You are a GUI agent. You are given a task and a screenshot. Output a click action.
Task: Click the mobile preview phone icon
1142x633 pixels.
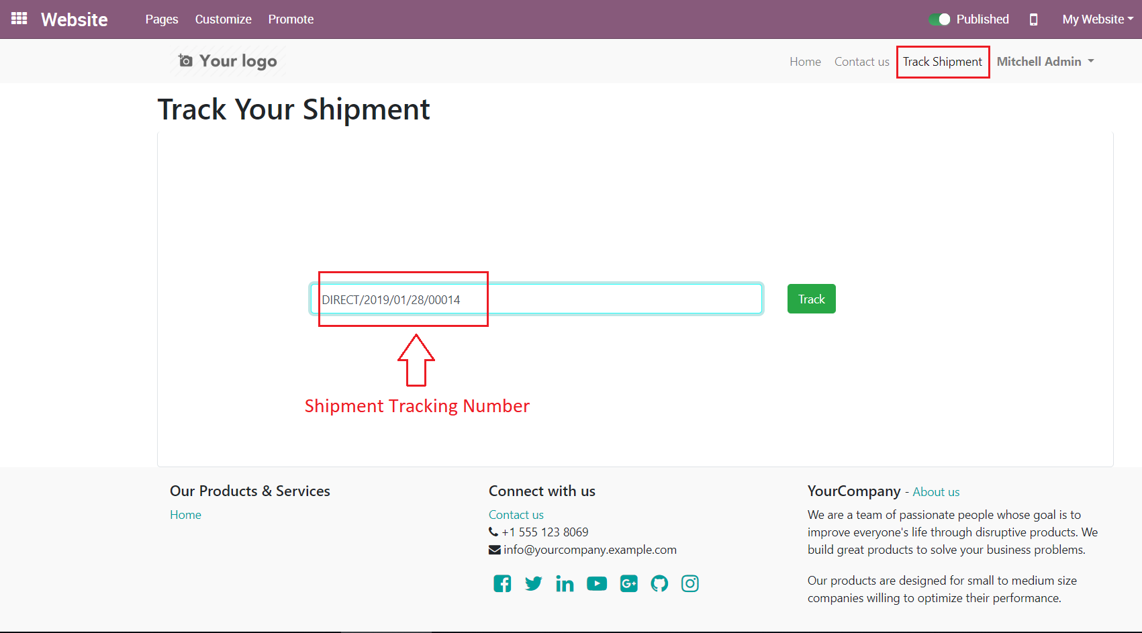(x=1033, y=19)
